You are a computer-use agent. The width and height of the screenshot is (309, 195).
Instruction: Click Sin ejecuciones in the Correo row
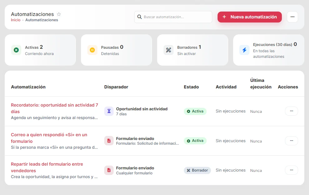231,141
